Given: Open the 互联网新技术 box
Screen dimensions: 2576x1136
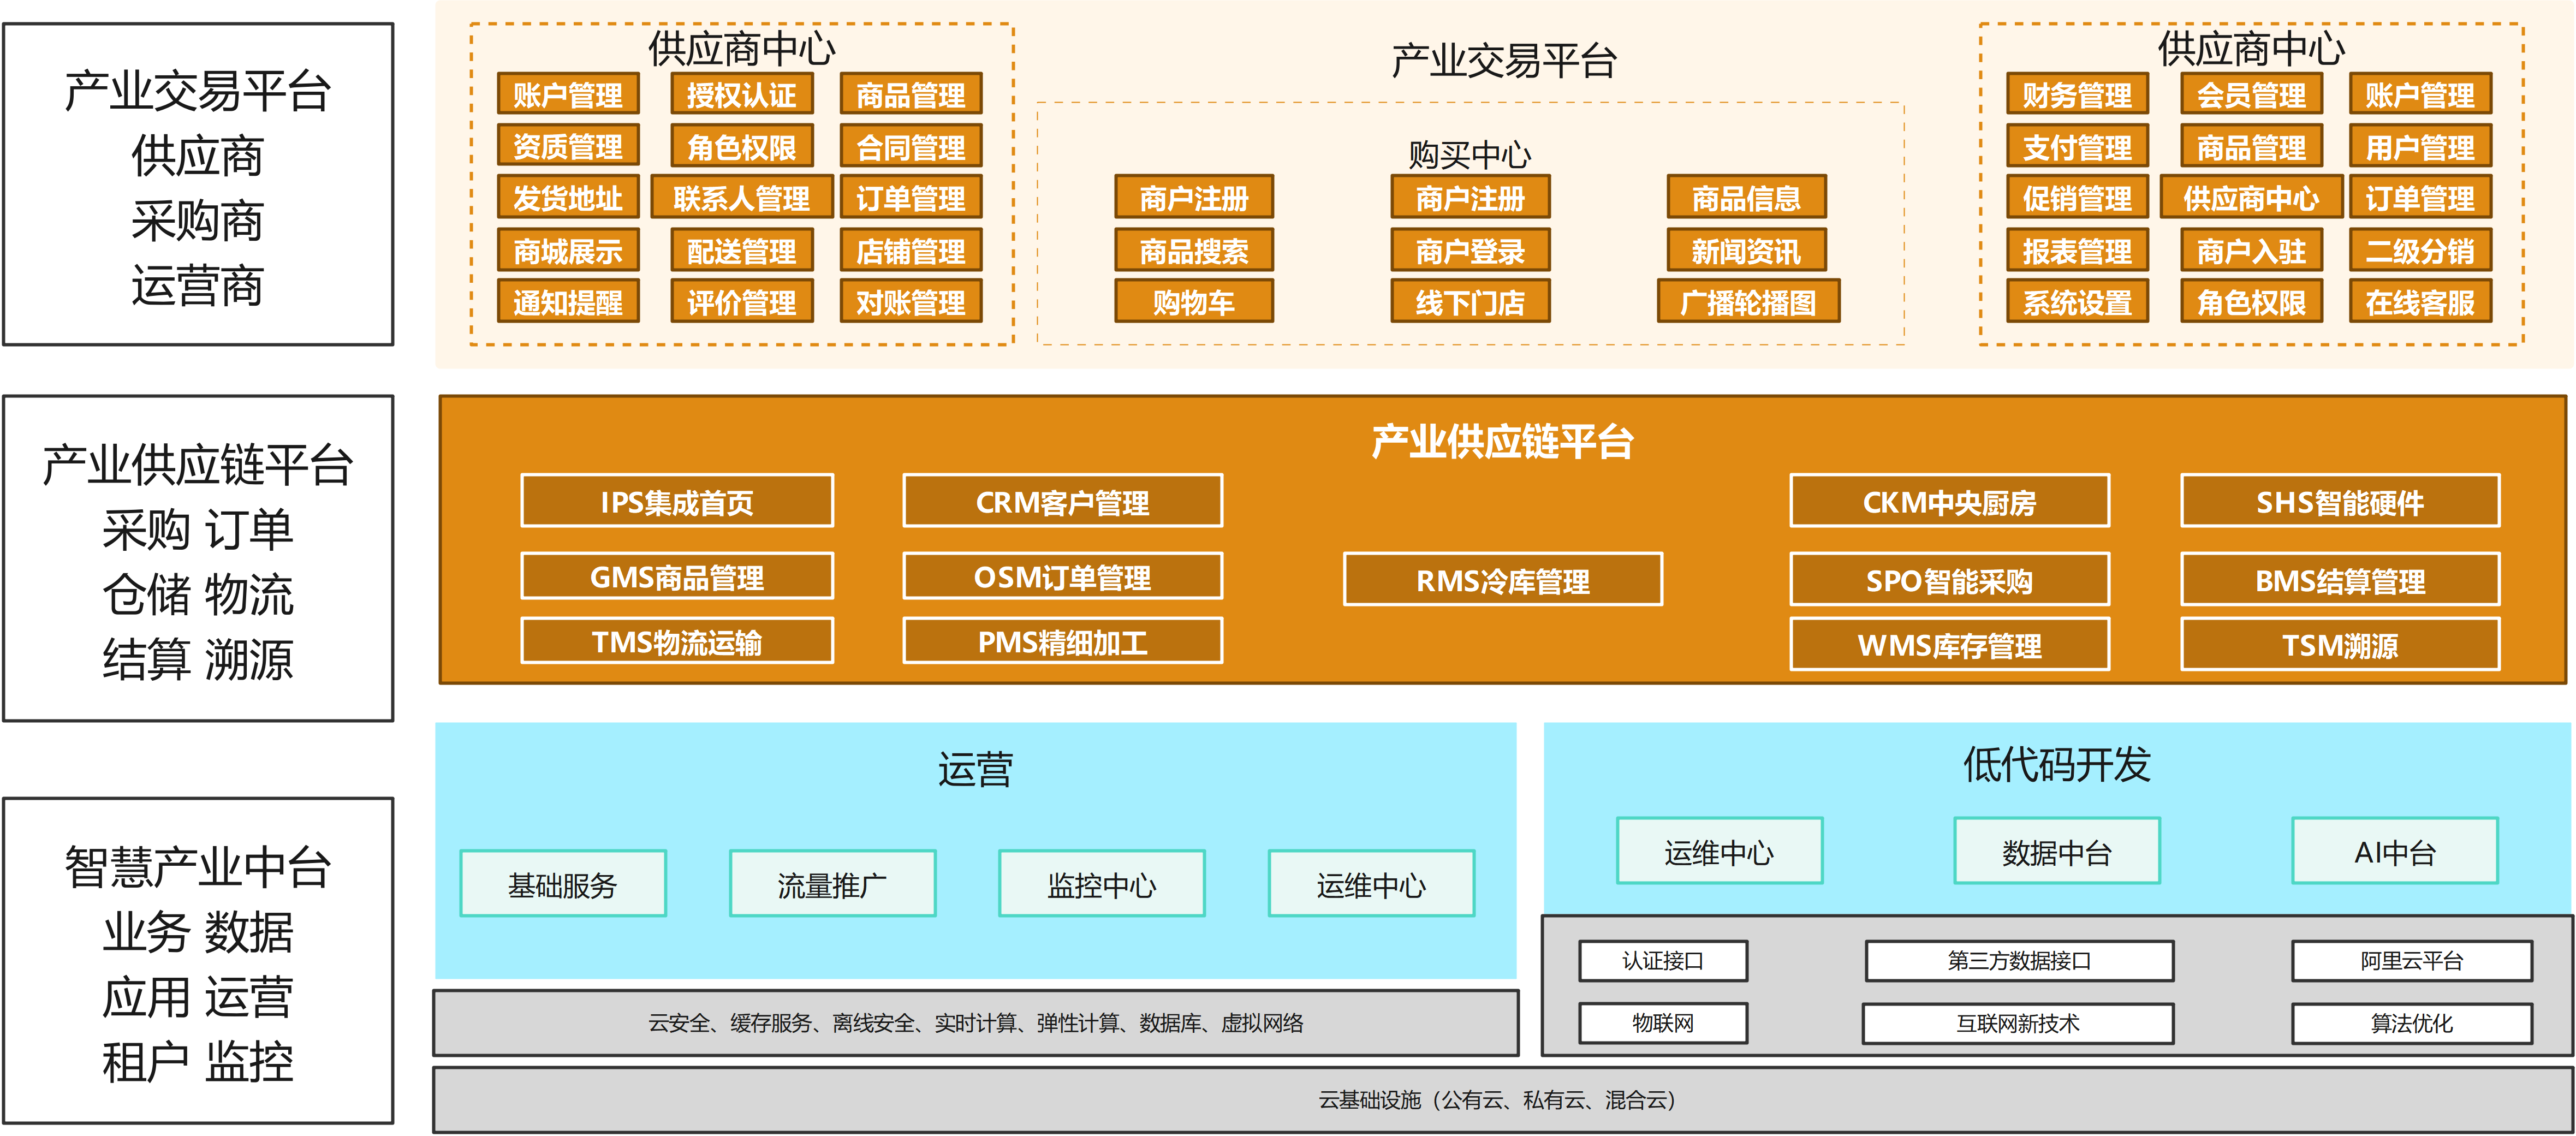Looking at the screenshot, I should tap(2018, 1023).
